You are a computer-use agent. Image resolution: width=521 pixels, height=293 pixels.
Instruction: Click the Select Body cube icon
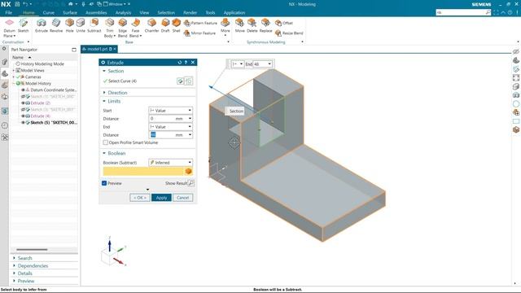pos(188,172)
